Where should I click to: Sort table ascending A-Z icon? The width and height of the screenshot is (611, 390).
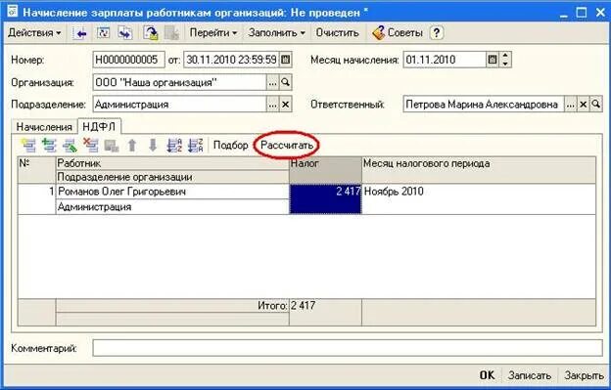pyautogui.click(x=174, y=146)
